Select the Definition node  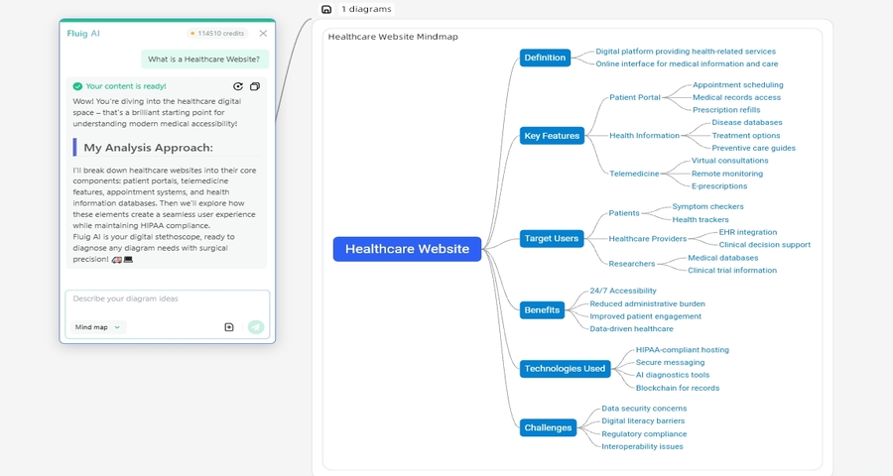point(545,58)
